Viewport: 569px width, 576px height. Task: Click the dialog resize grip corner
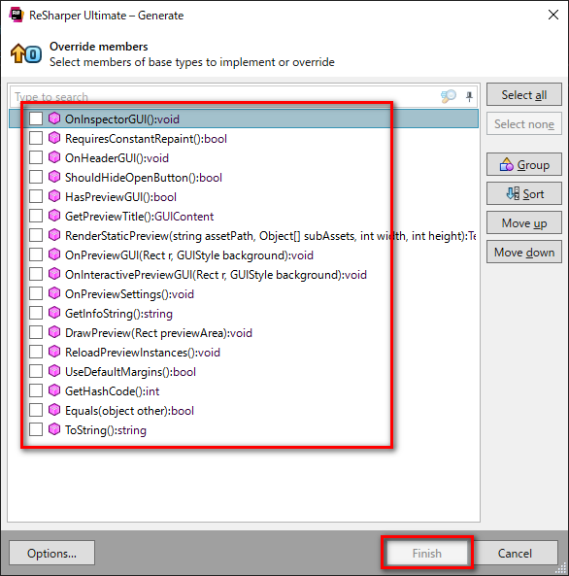pos(561,568)
